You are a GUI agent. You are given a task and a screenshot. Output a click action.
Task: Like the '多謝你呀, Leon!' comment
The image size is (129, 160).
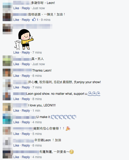[x=16, y=8]
